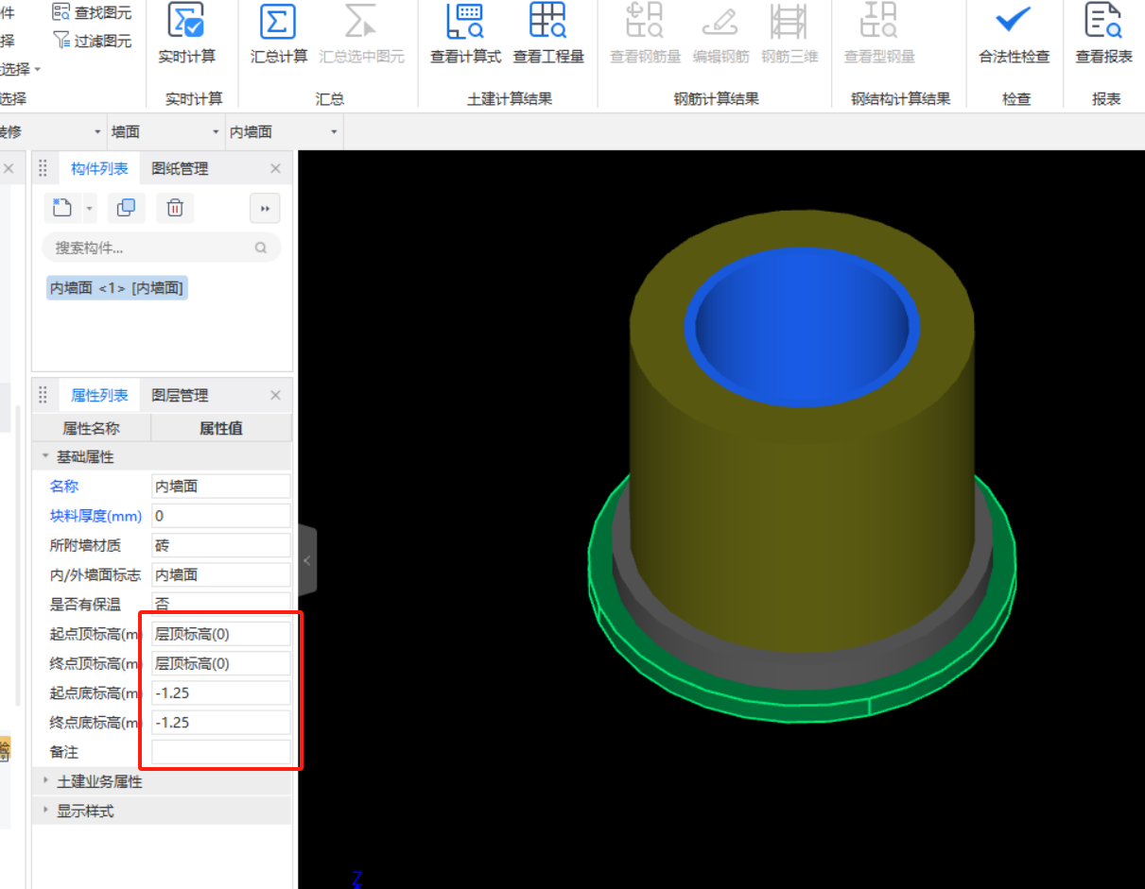1145x889 pixels.
Task: Switch to 构件列表 tab
Action: [99, 168]
